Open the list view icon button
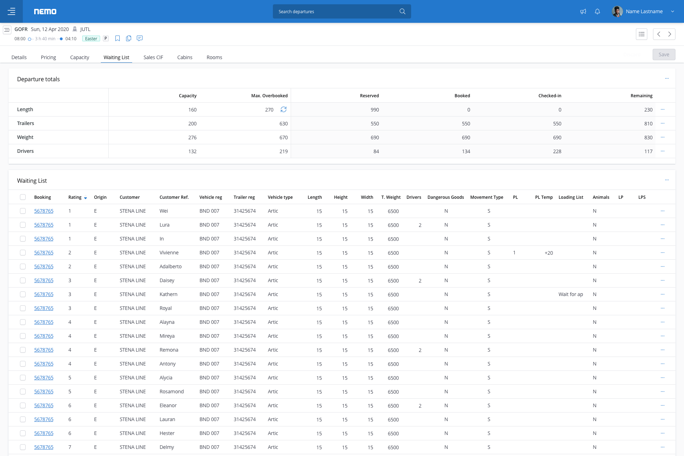This screenshot has height=456, width=684. (x=642, y=34)
